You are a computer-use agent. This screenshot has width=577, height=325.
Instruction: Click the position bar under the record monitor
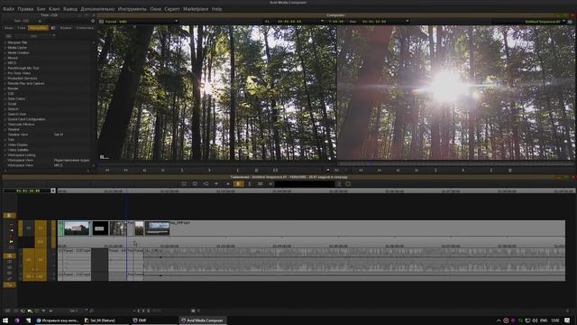click(456, 163)
